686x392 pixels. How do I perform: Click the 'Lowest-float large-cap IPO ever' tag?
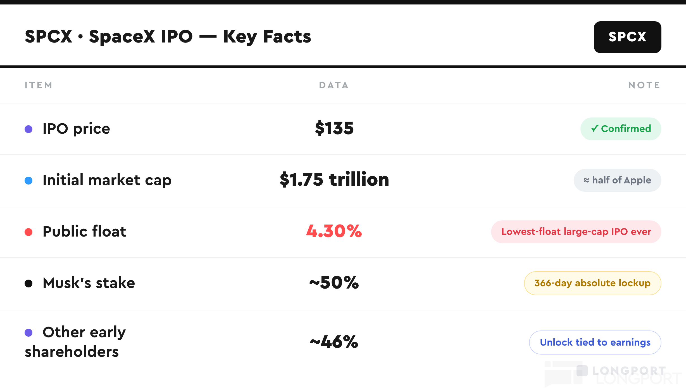pyautogui.click(x=576, y=232)
